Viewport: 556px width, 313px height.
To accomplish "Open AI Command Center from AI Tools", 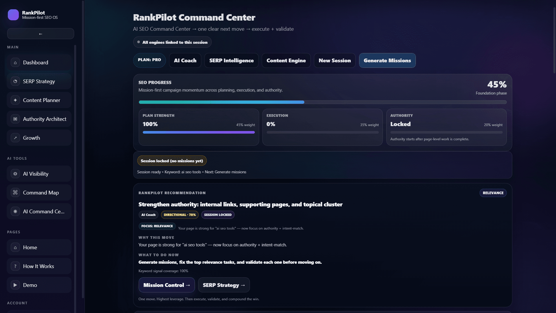I will tap(15, 211).
